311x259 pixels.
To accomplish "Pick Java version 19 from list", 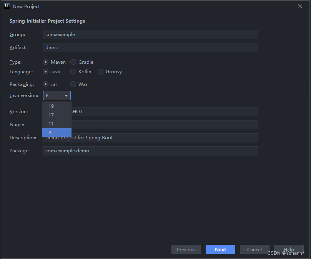I will [57, 106].
